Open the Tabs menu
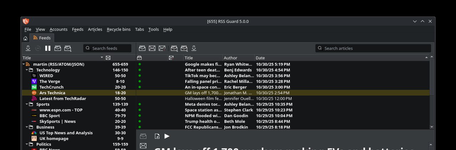456x150 pixels. (x=140, y=29)
